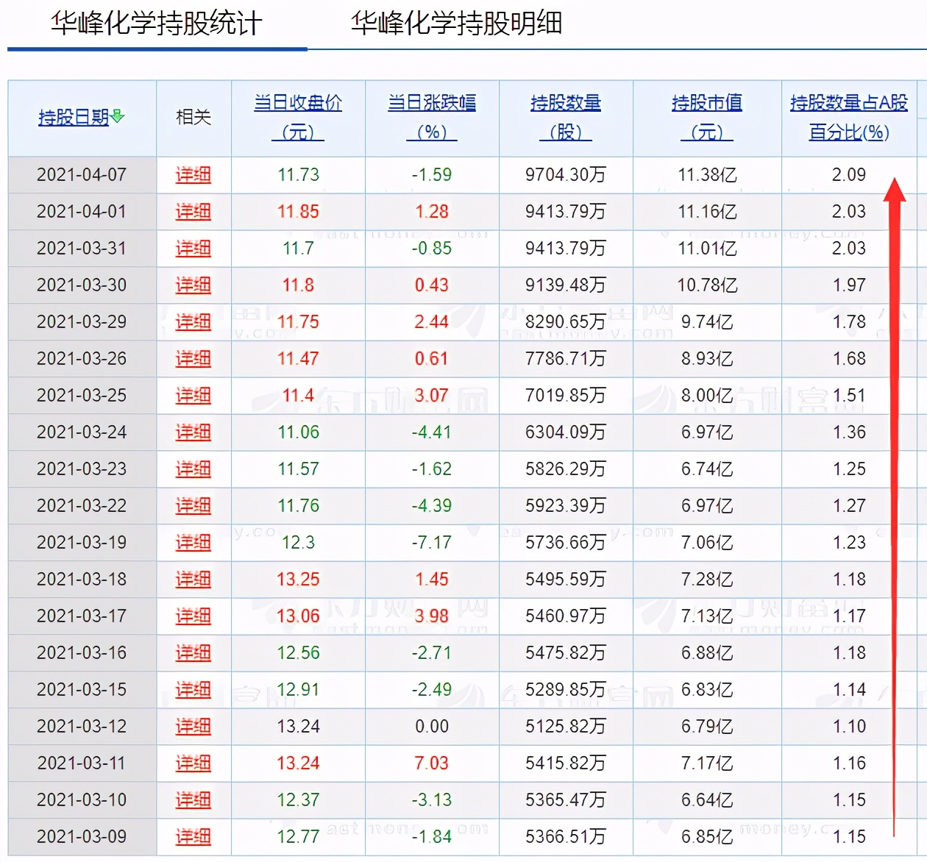Screen dimensions: 927x862
Task: Select market value 10.78亿
Action: pos(707,285)
